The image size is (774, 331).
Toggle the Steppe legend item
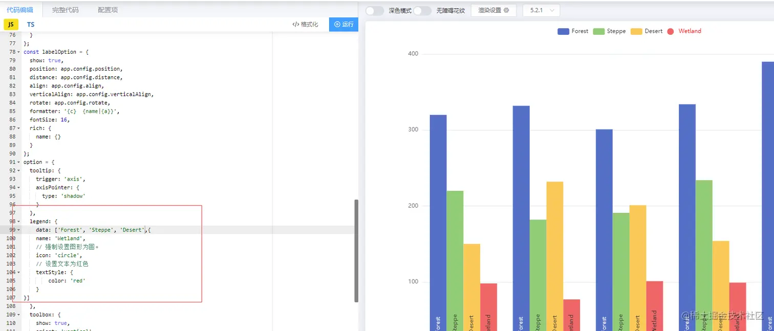(x=609, y=31)
